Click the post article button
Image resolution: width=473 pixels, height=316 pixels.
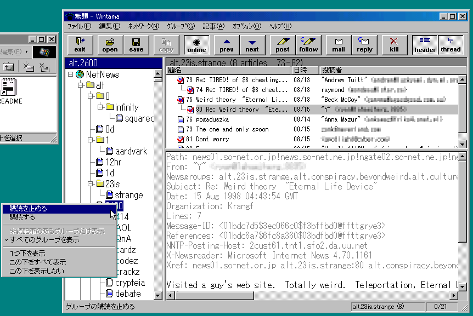[x=283, y=45]
